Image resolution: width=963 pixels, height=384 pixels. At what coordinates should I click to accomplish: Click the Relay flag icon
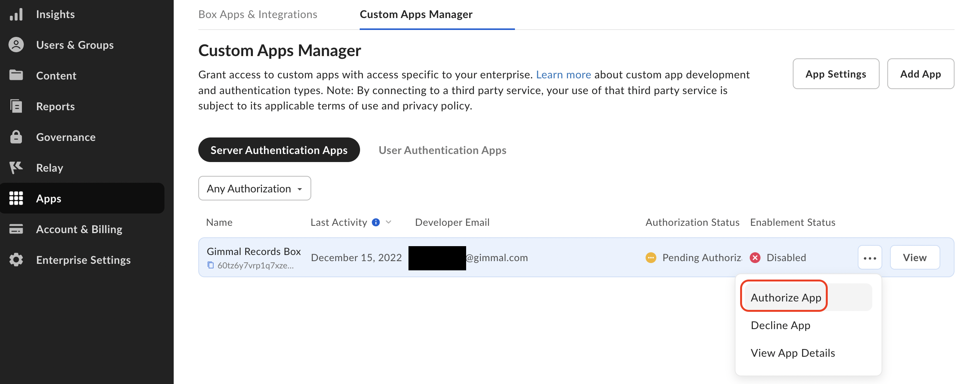click(16, 168)
